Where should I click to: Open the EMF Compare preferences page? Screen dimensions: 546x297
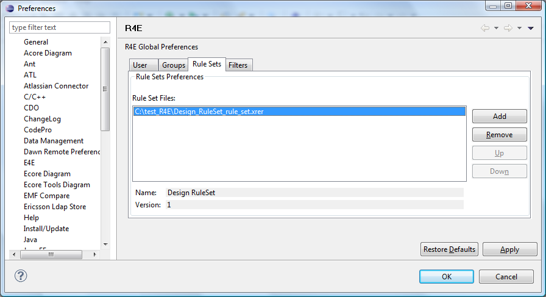point(47,196)
